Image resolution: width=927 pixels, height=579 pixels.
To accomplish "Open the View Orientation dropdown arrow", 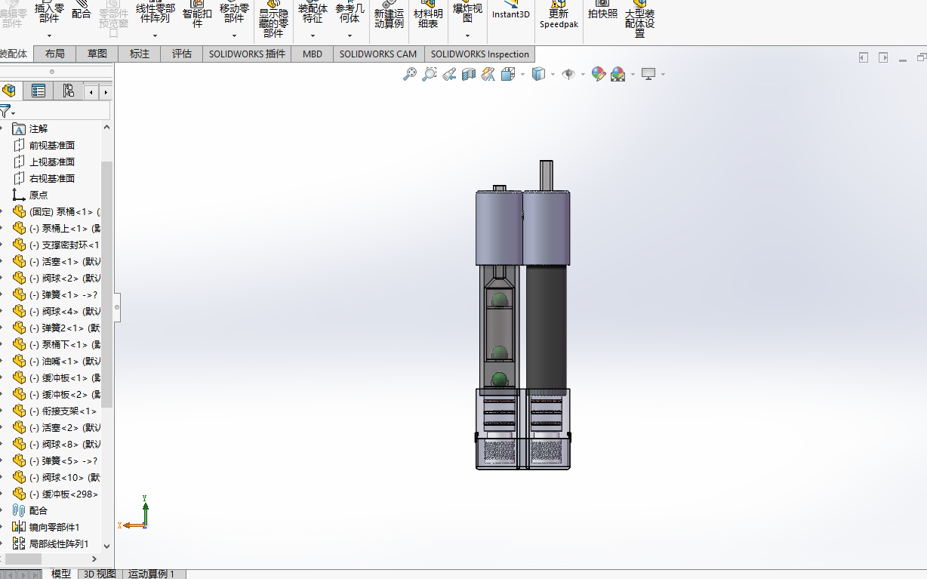I will [x=522, y=74].
